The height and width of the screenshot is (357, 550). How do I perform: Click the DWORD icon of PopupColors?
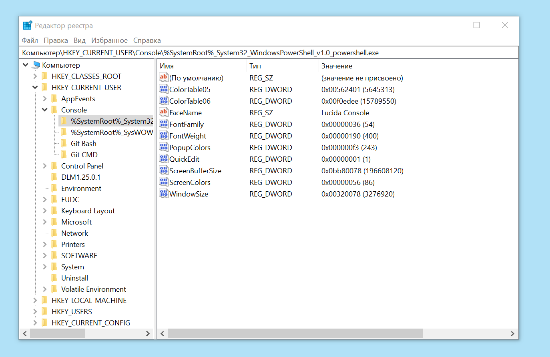pos(164,147)
